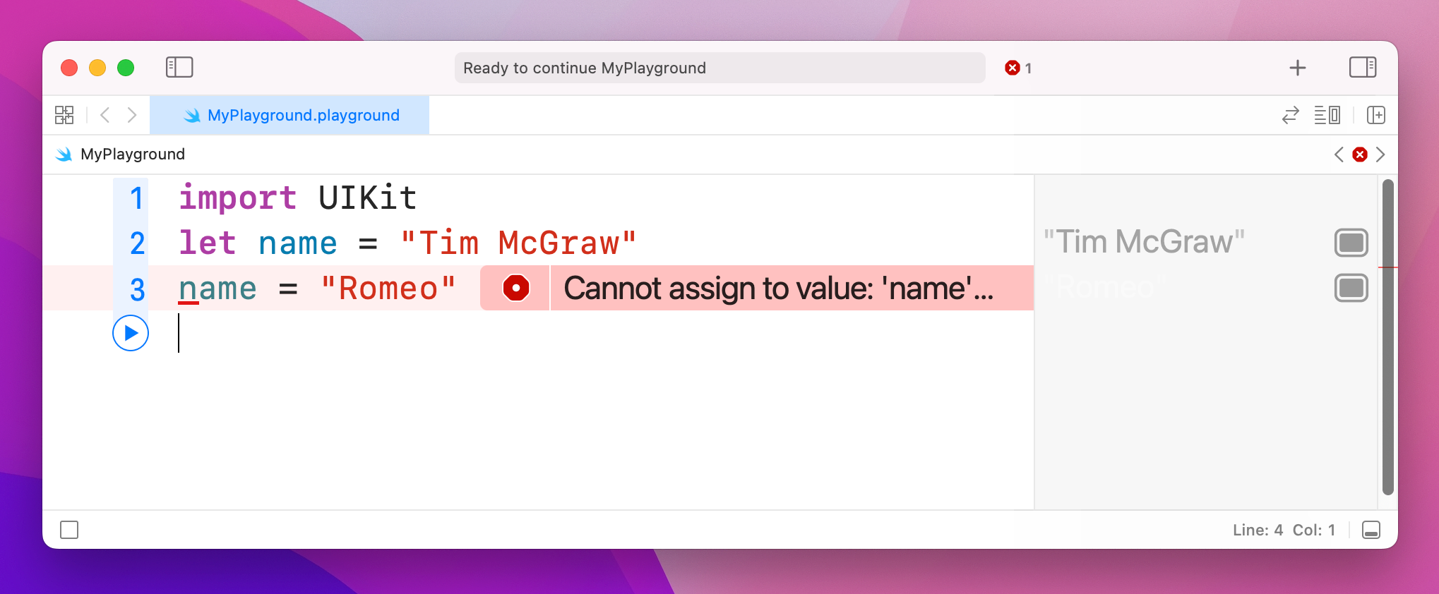1439x594 pixels.
Task: Open the "Cannot assign to value" error message
Action: click(778, 288)
